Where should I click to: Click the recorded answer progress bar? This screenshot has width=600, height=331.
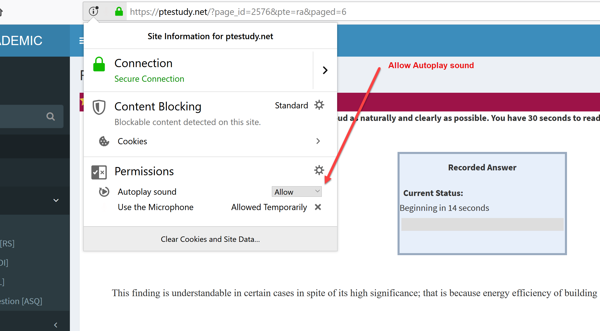[x=482, y=224]
